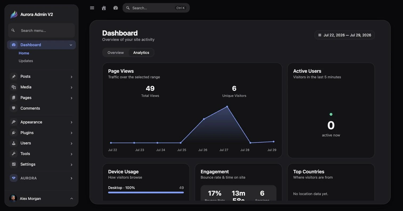Open the home icon in top bar
Viewport: 403px width, 211px height.
(104, 8)
